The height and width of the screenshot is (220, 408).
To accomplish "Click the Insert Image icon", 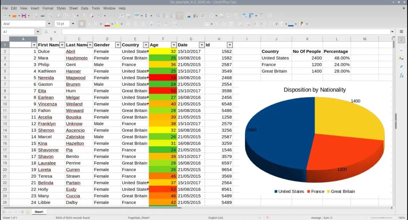I will (189, 16).
